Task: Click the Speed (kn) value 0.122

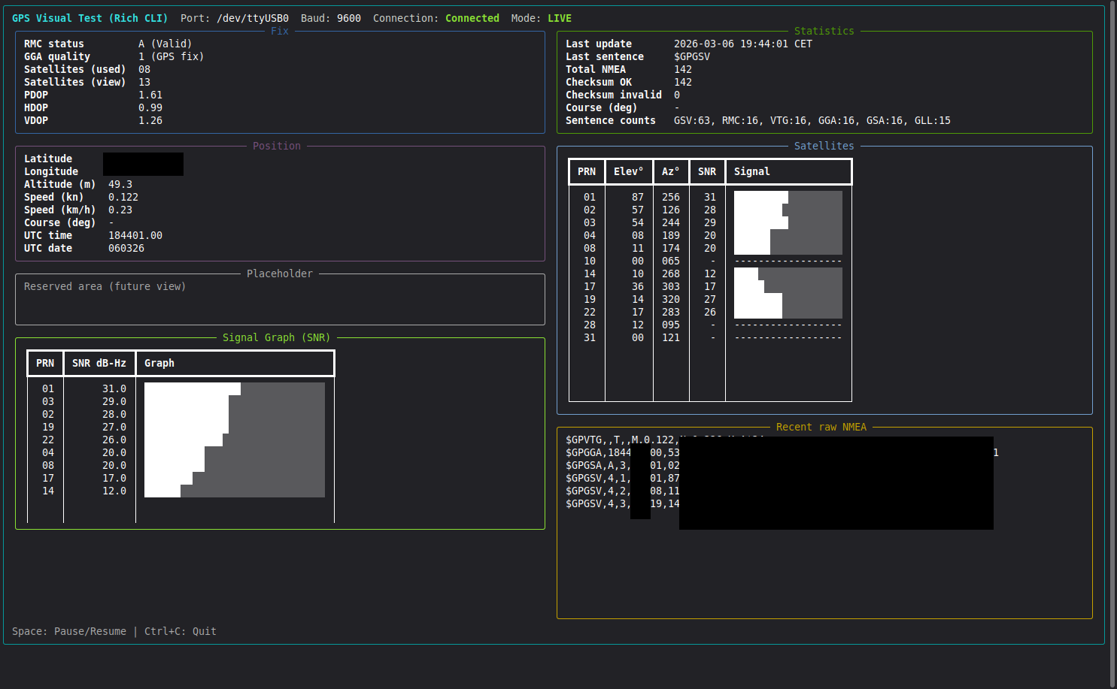Action: coord(123,197)
